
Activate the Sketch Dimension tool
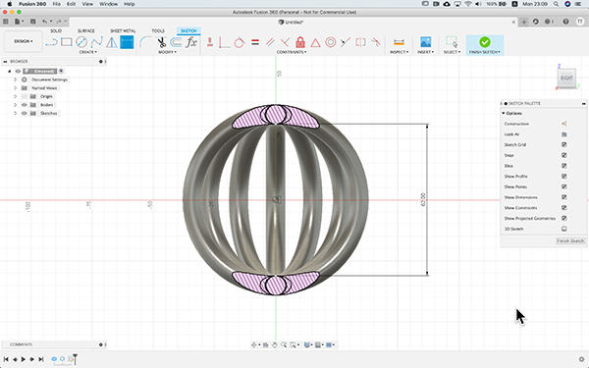pos(127,42)
